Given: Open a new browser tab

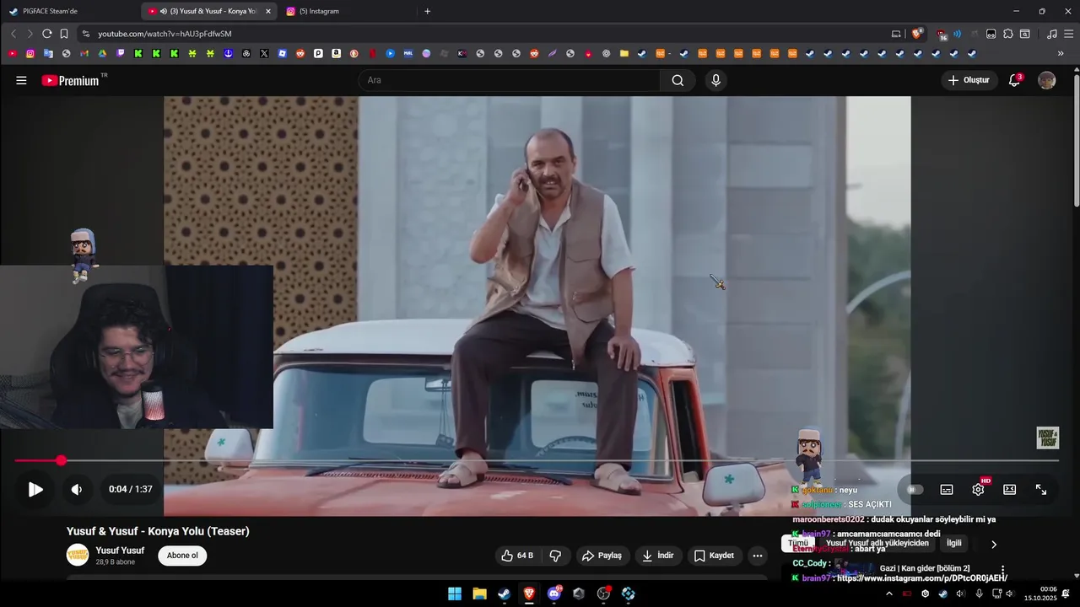Looking at the screenshot, I should 427,11.
